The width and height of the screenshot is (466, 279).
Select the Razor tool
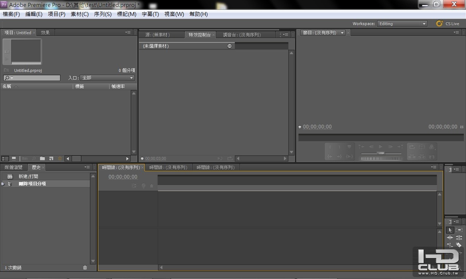point(459,245)
